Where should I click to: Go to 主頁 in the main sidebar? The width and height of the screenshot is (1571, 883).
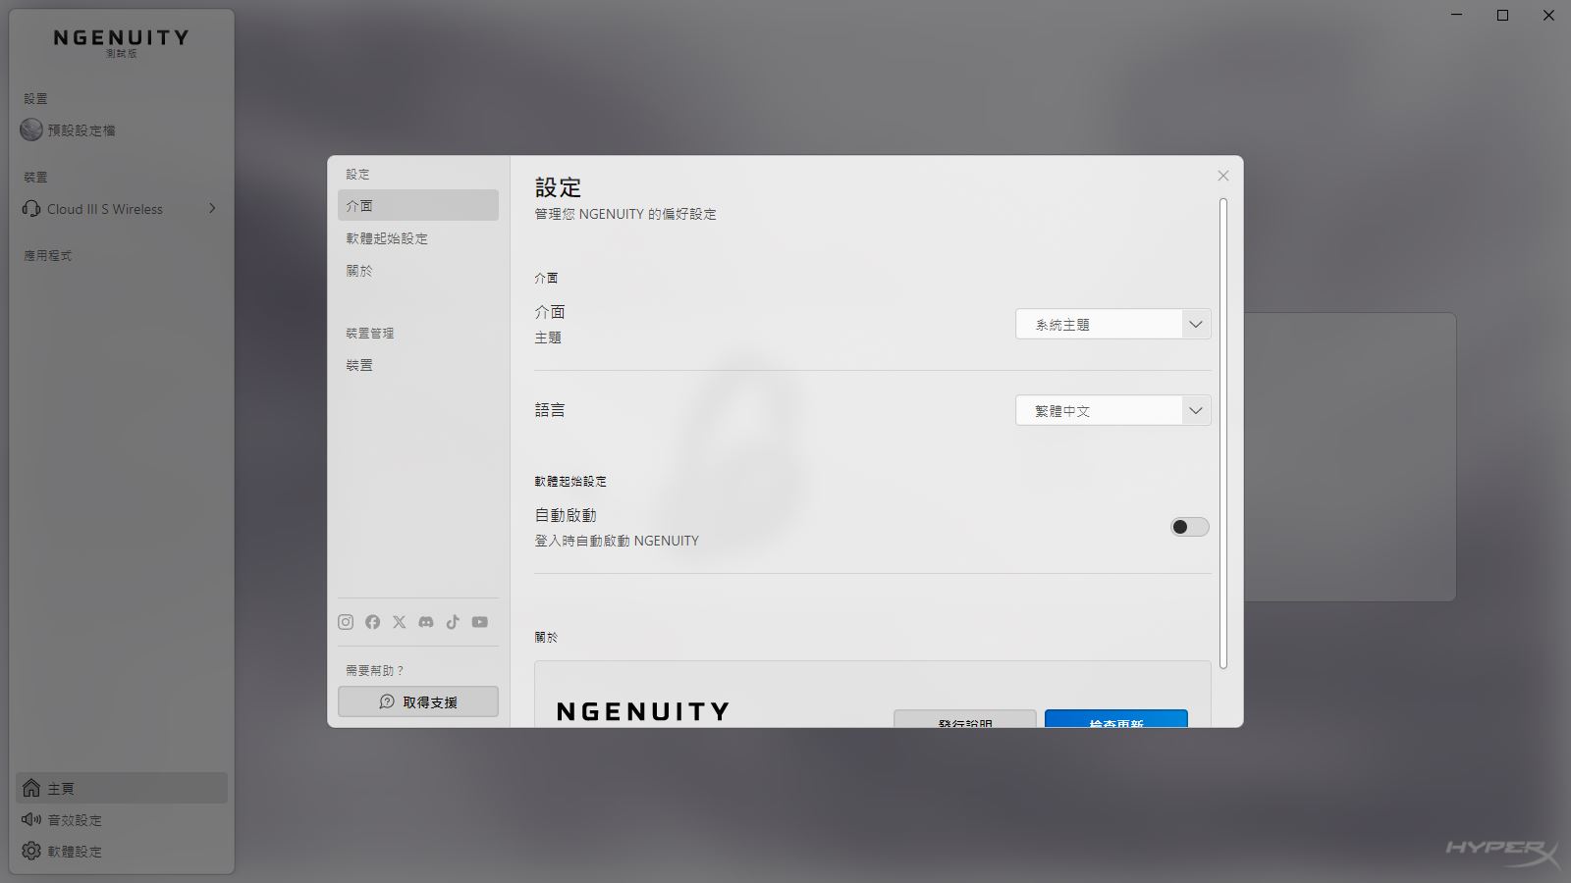point(122,788)
